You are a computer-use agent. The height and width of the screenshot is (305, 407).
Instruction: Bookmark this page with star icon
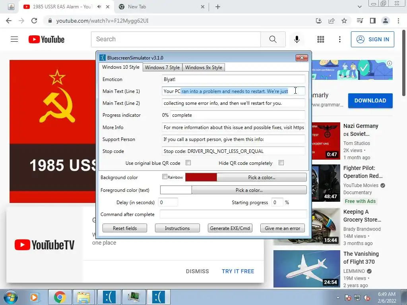pyautogui.click(x=344, y=21)
